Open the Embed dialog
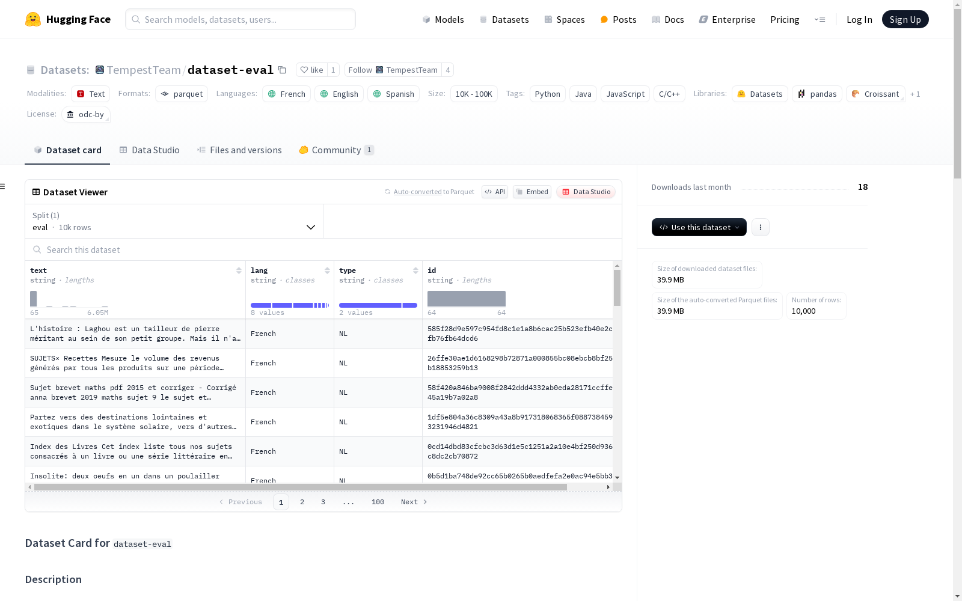 coord(532,192)
